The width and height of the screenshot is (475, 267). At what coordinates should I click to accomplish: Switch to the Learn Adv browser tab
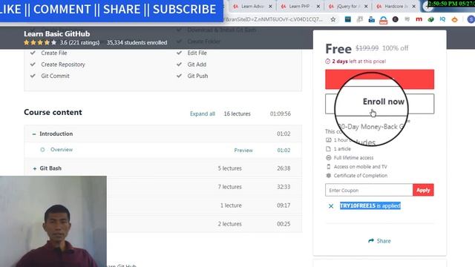(x=252, y=6)
